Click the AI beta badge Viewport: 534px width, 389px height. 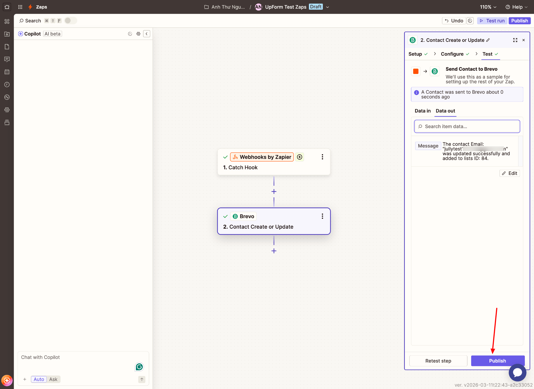coord(53,34)
